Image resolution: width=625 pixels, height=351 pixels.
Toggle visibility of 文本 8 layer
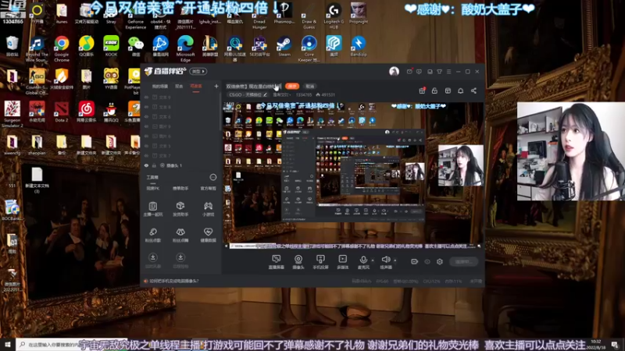pyautogui.click(x=147, y=107)
